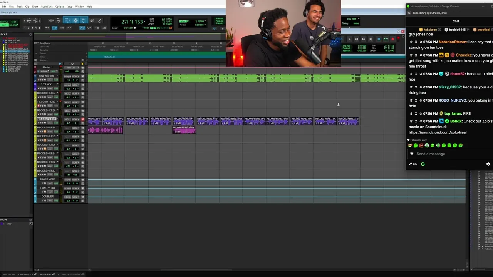
Task: Enable Slip edit mode
Action: pyautogui.click(x=4, y=25)
